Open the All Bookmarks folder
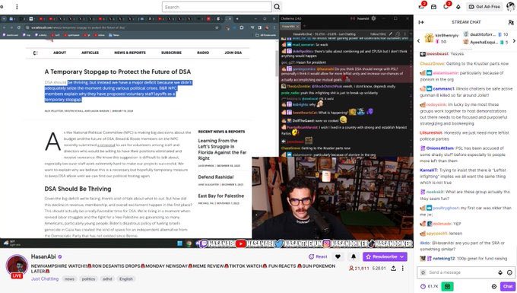Image resolution: width=517 pixels, height=293 pixels. pyautogui.click(x=266, y=35)
